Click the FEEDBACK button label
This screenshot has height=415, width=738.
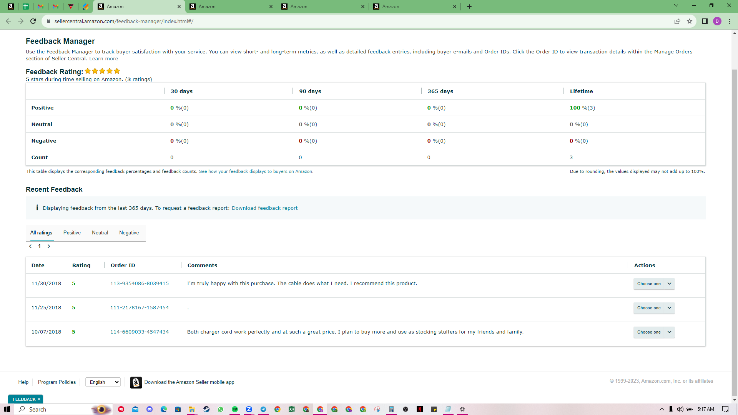point(24,400)
